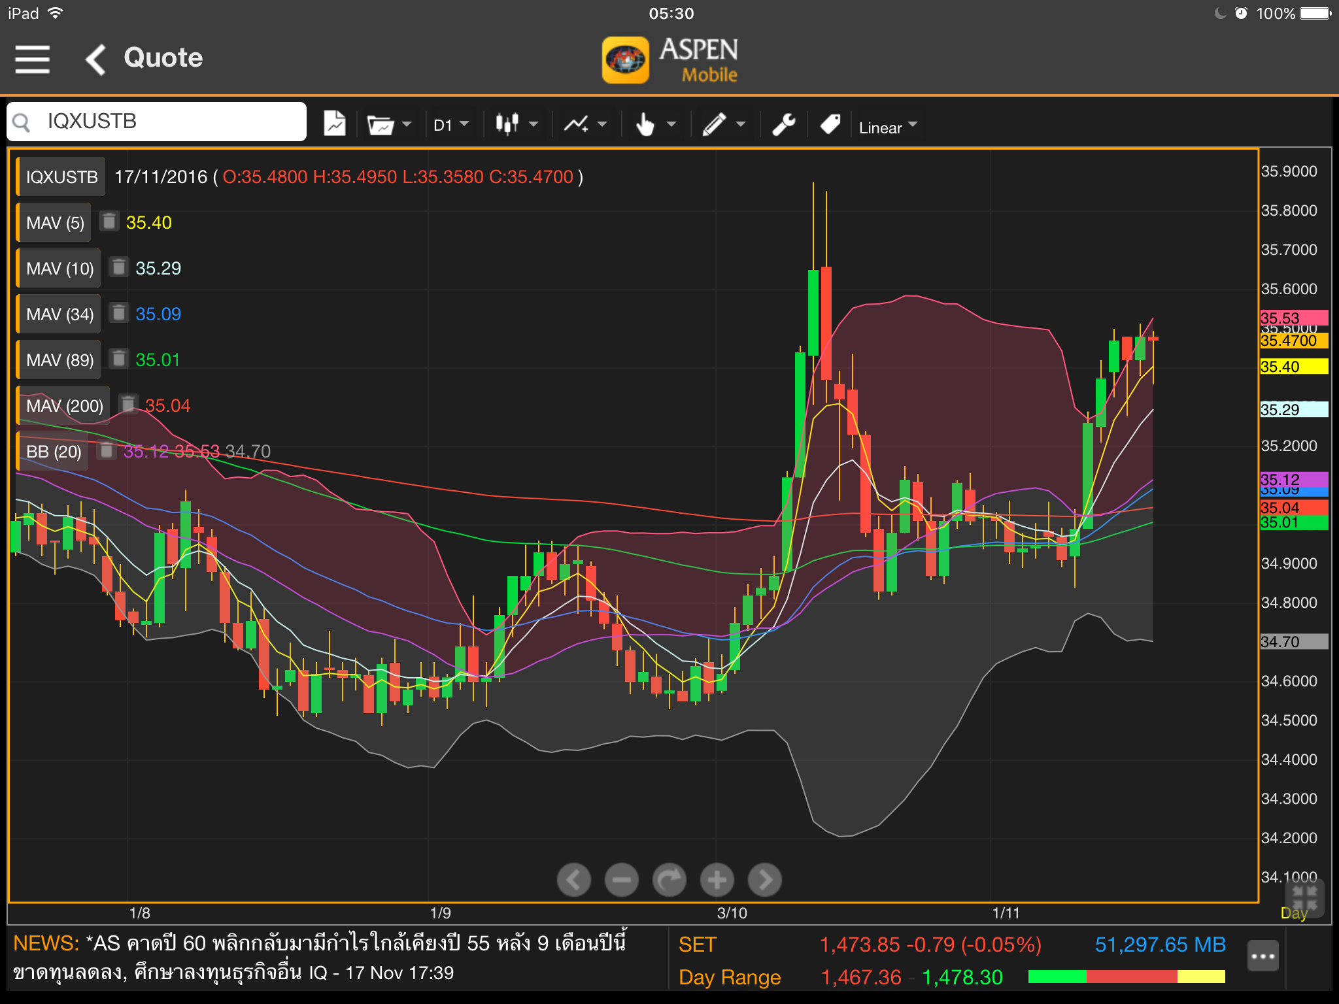The height and width of the screenshot is (1004, 1339).
Task: Click the tag label icon
Action: point(830,124)
